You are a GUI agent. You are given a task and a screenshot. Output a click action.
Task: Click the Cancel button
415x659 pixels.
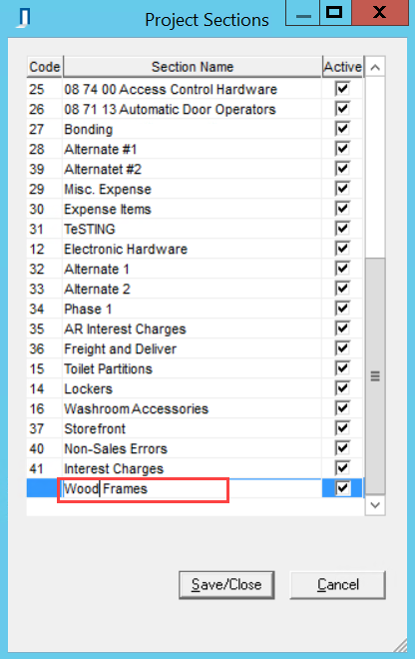coord(338,584)
